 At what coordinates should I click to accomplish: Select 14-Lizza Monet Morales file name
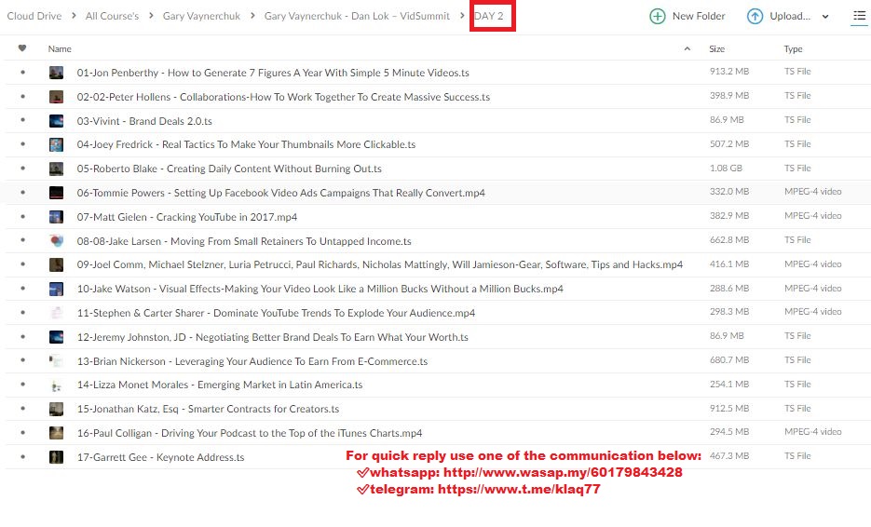[x=220, y=385]
